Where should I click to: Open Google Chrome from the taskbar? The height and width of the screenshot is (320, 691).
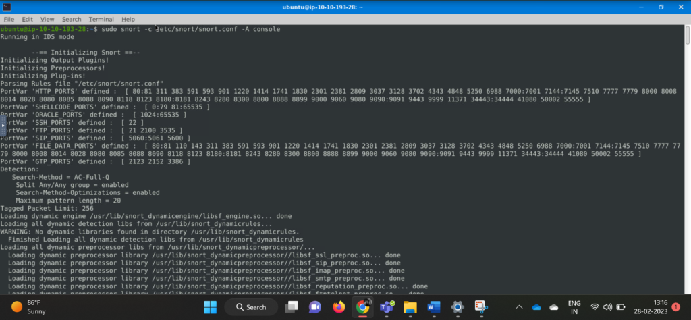pos(362,307)
